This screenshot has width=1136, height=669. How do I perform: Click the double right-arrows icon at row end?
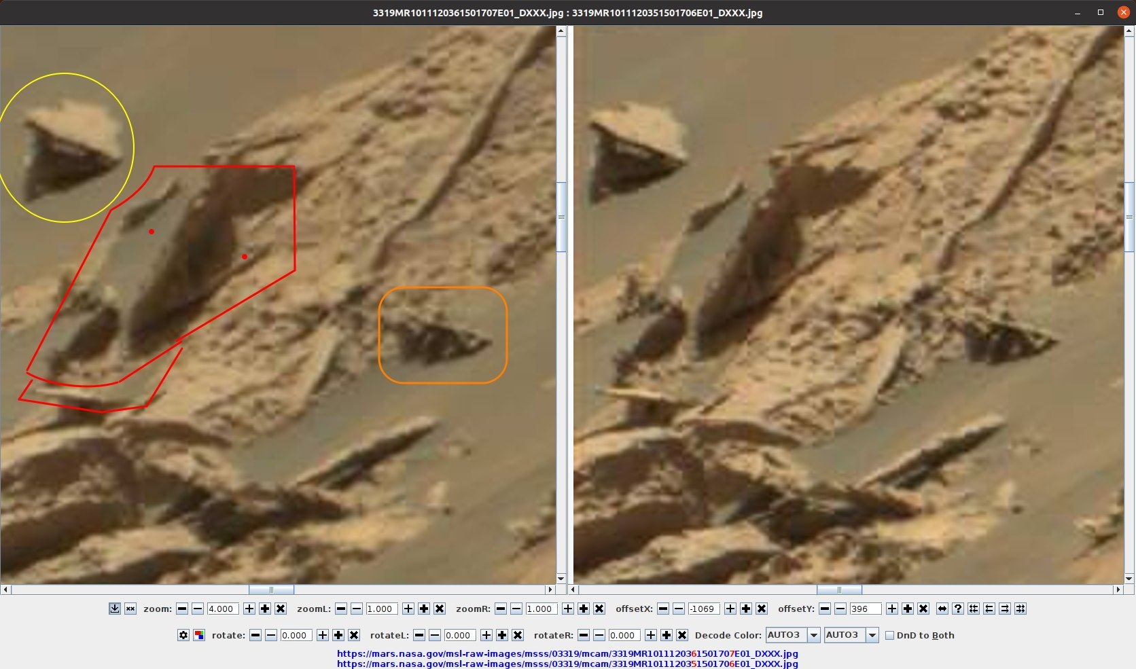click(x=1020, y=609)
